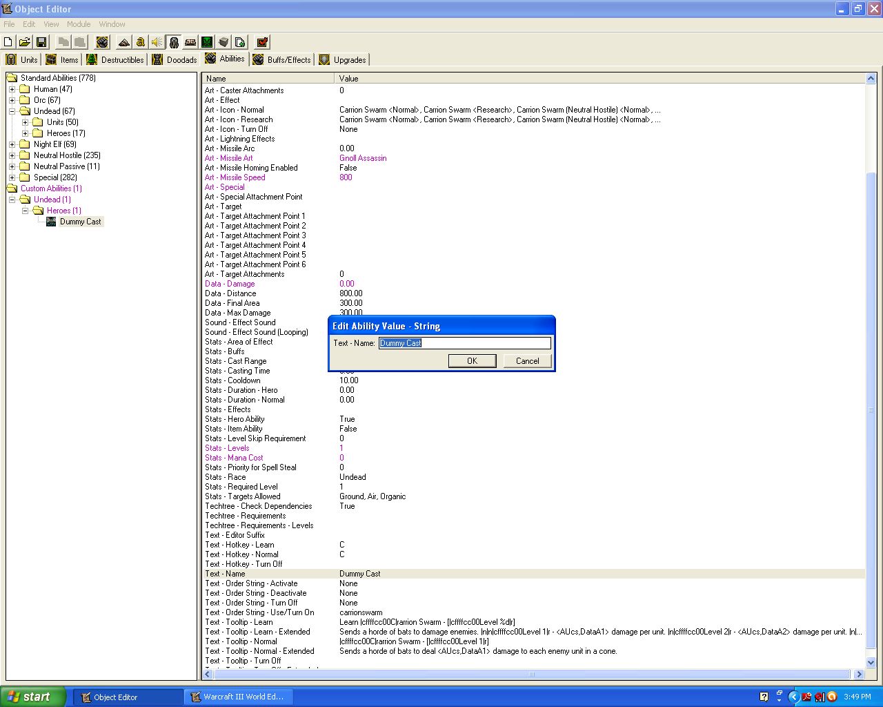Expand the Units (50) subfolder
883x707 pixels.
(25, 122)
